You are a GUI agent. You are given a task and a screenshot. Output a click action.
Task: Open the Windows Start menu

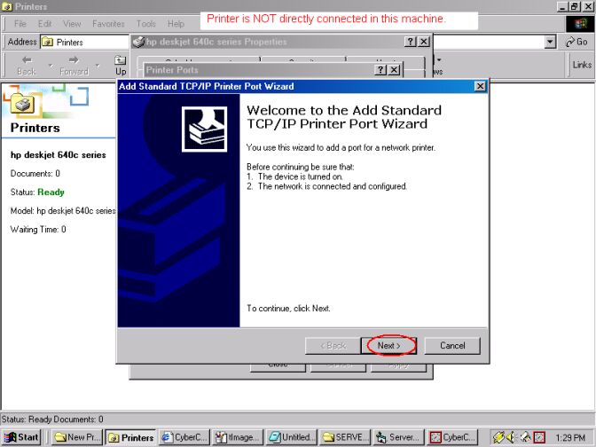point(22,437)
